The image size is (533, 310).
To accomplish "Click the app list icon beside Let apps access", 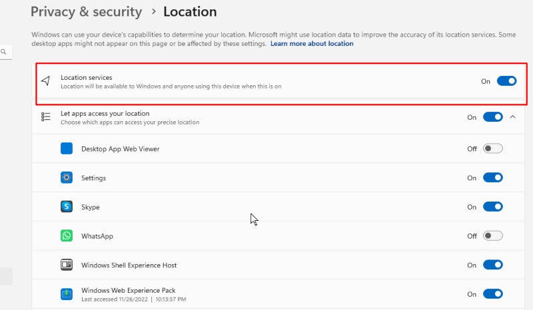I will tap(45, 117).
